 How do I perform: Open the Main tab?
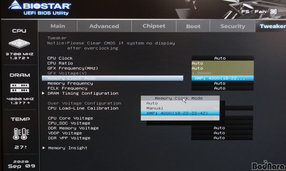(x=58, y=26)
